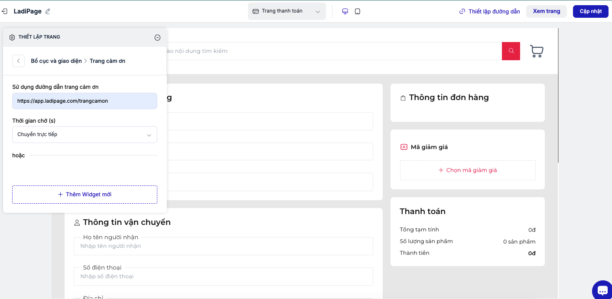Click the Số lượng sản phẩm label

pos(426,241)
